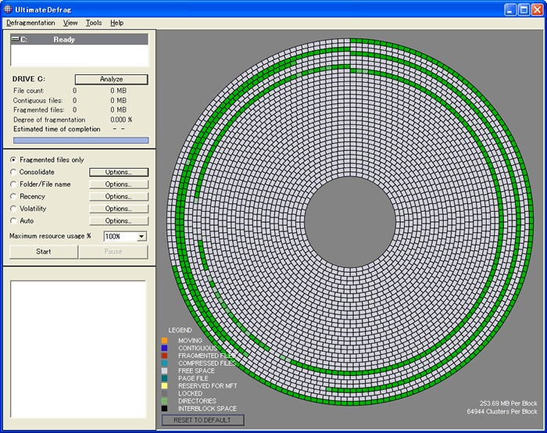547x433 pixels.
Task: Select Fragmented files only option
Action: pos(13,159)
